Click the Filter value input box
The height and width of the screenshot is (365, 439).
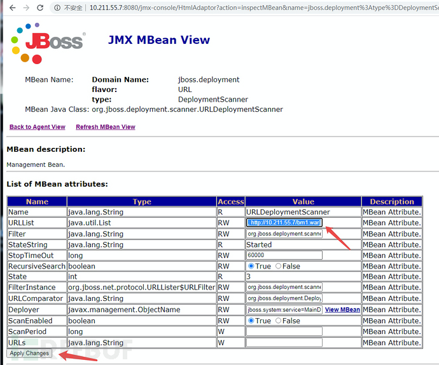click(284, 234)
